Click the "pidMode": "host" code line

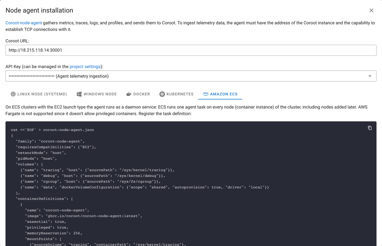pos(36,158)
